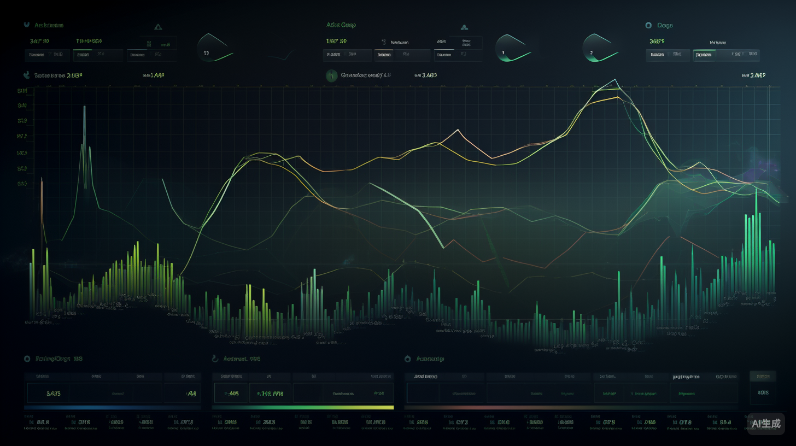
Task: Click the triangle icon in the top-left panel
Action: (158, 26)
